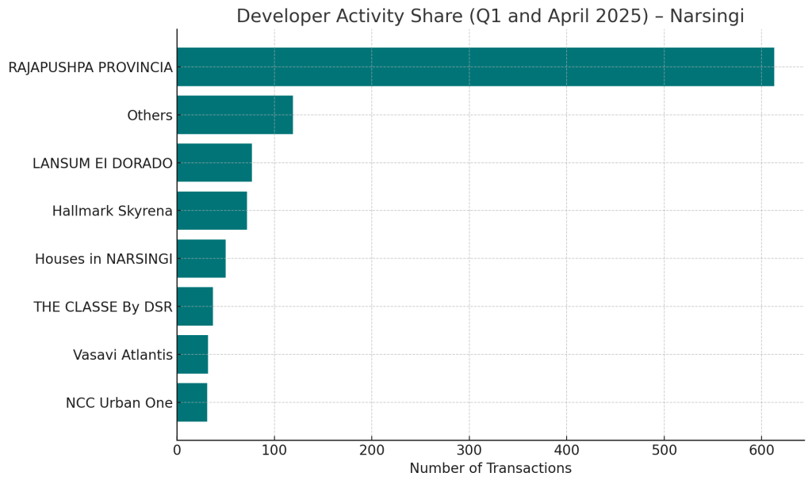Click the 'LANSUM EI DORADO' axis label

[x=102, y=163]
